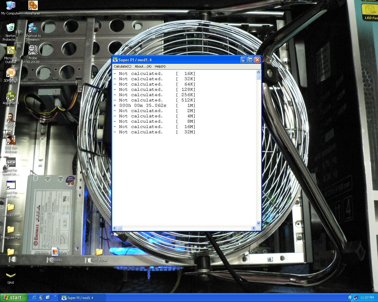Viewport: 378px width, 302px height.
Task: Open the Calculate menu in Super PI
Action: tap(122, 66)
